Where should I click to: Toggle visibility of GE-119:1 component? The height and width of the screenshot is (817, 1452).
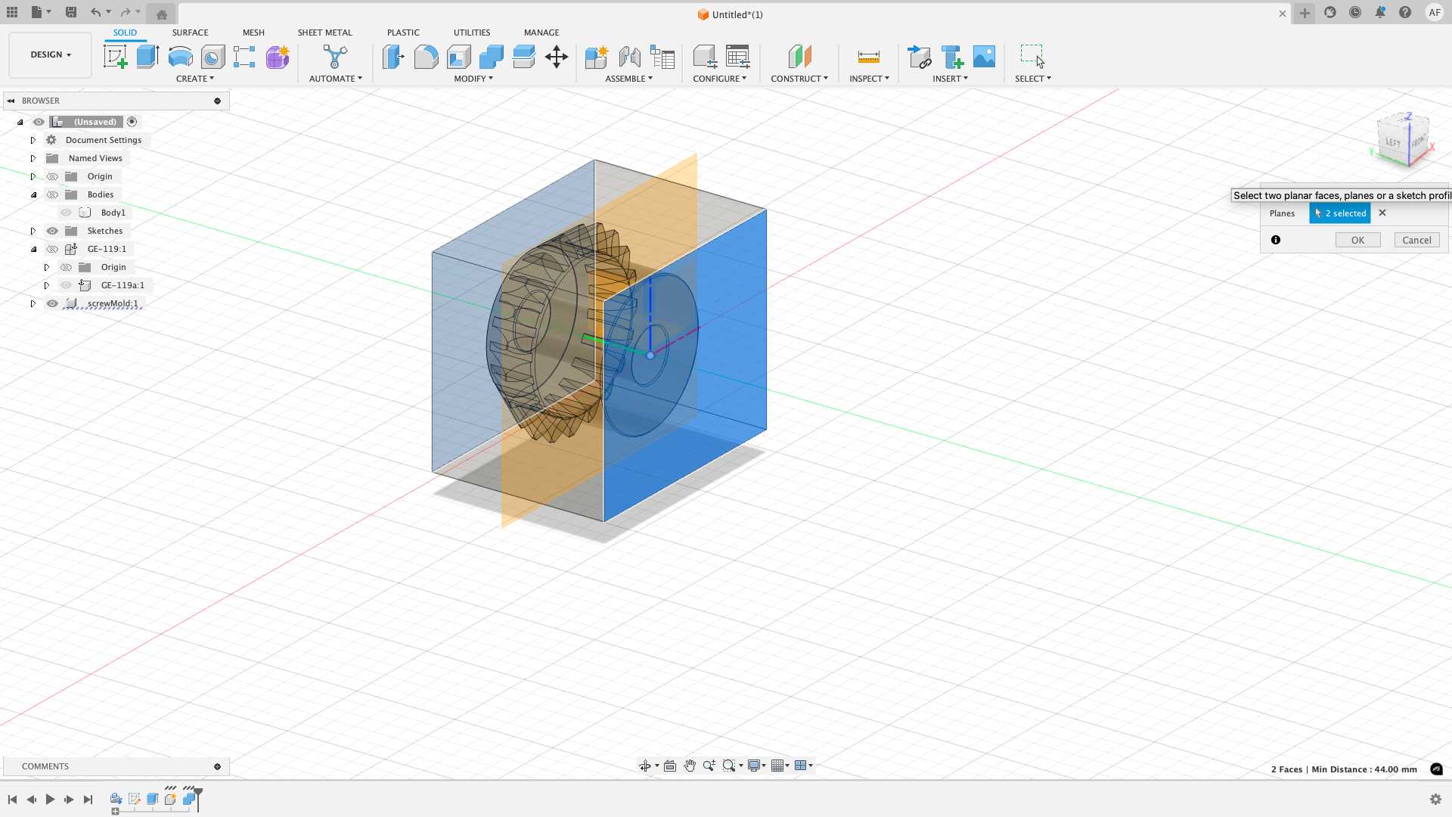click(52, 249)
